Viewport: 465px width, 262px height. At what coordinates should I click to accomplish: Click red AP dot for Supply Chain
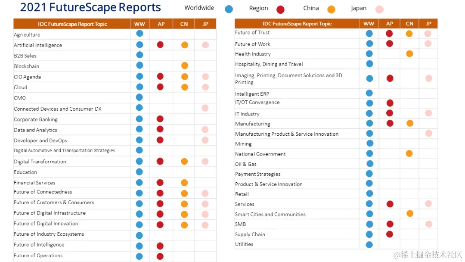pos(390,234)
